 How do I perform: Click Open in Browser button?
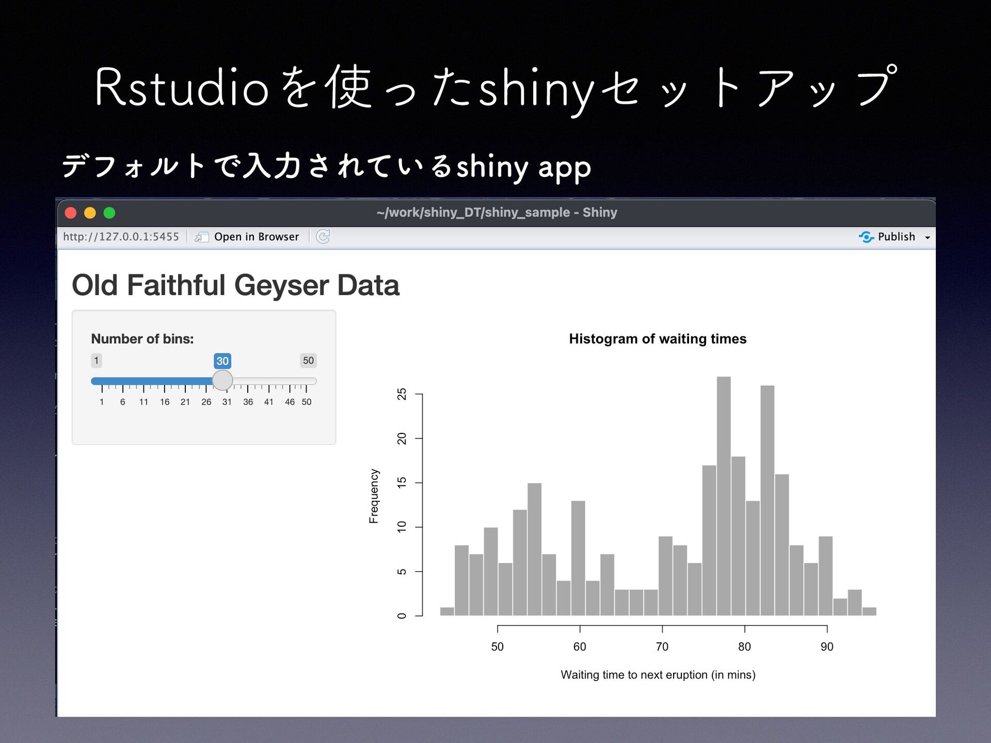(x=256, y=237)
